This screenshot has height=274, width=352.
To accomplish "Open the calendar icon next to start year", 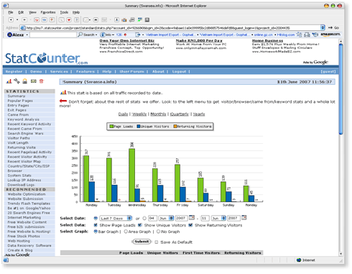I will (192, 218).
